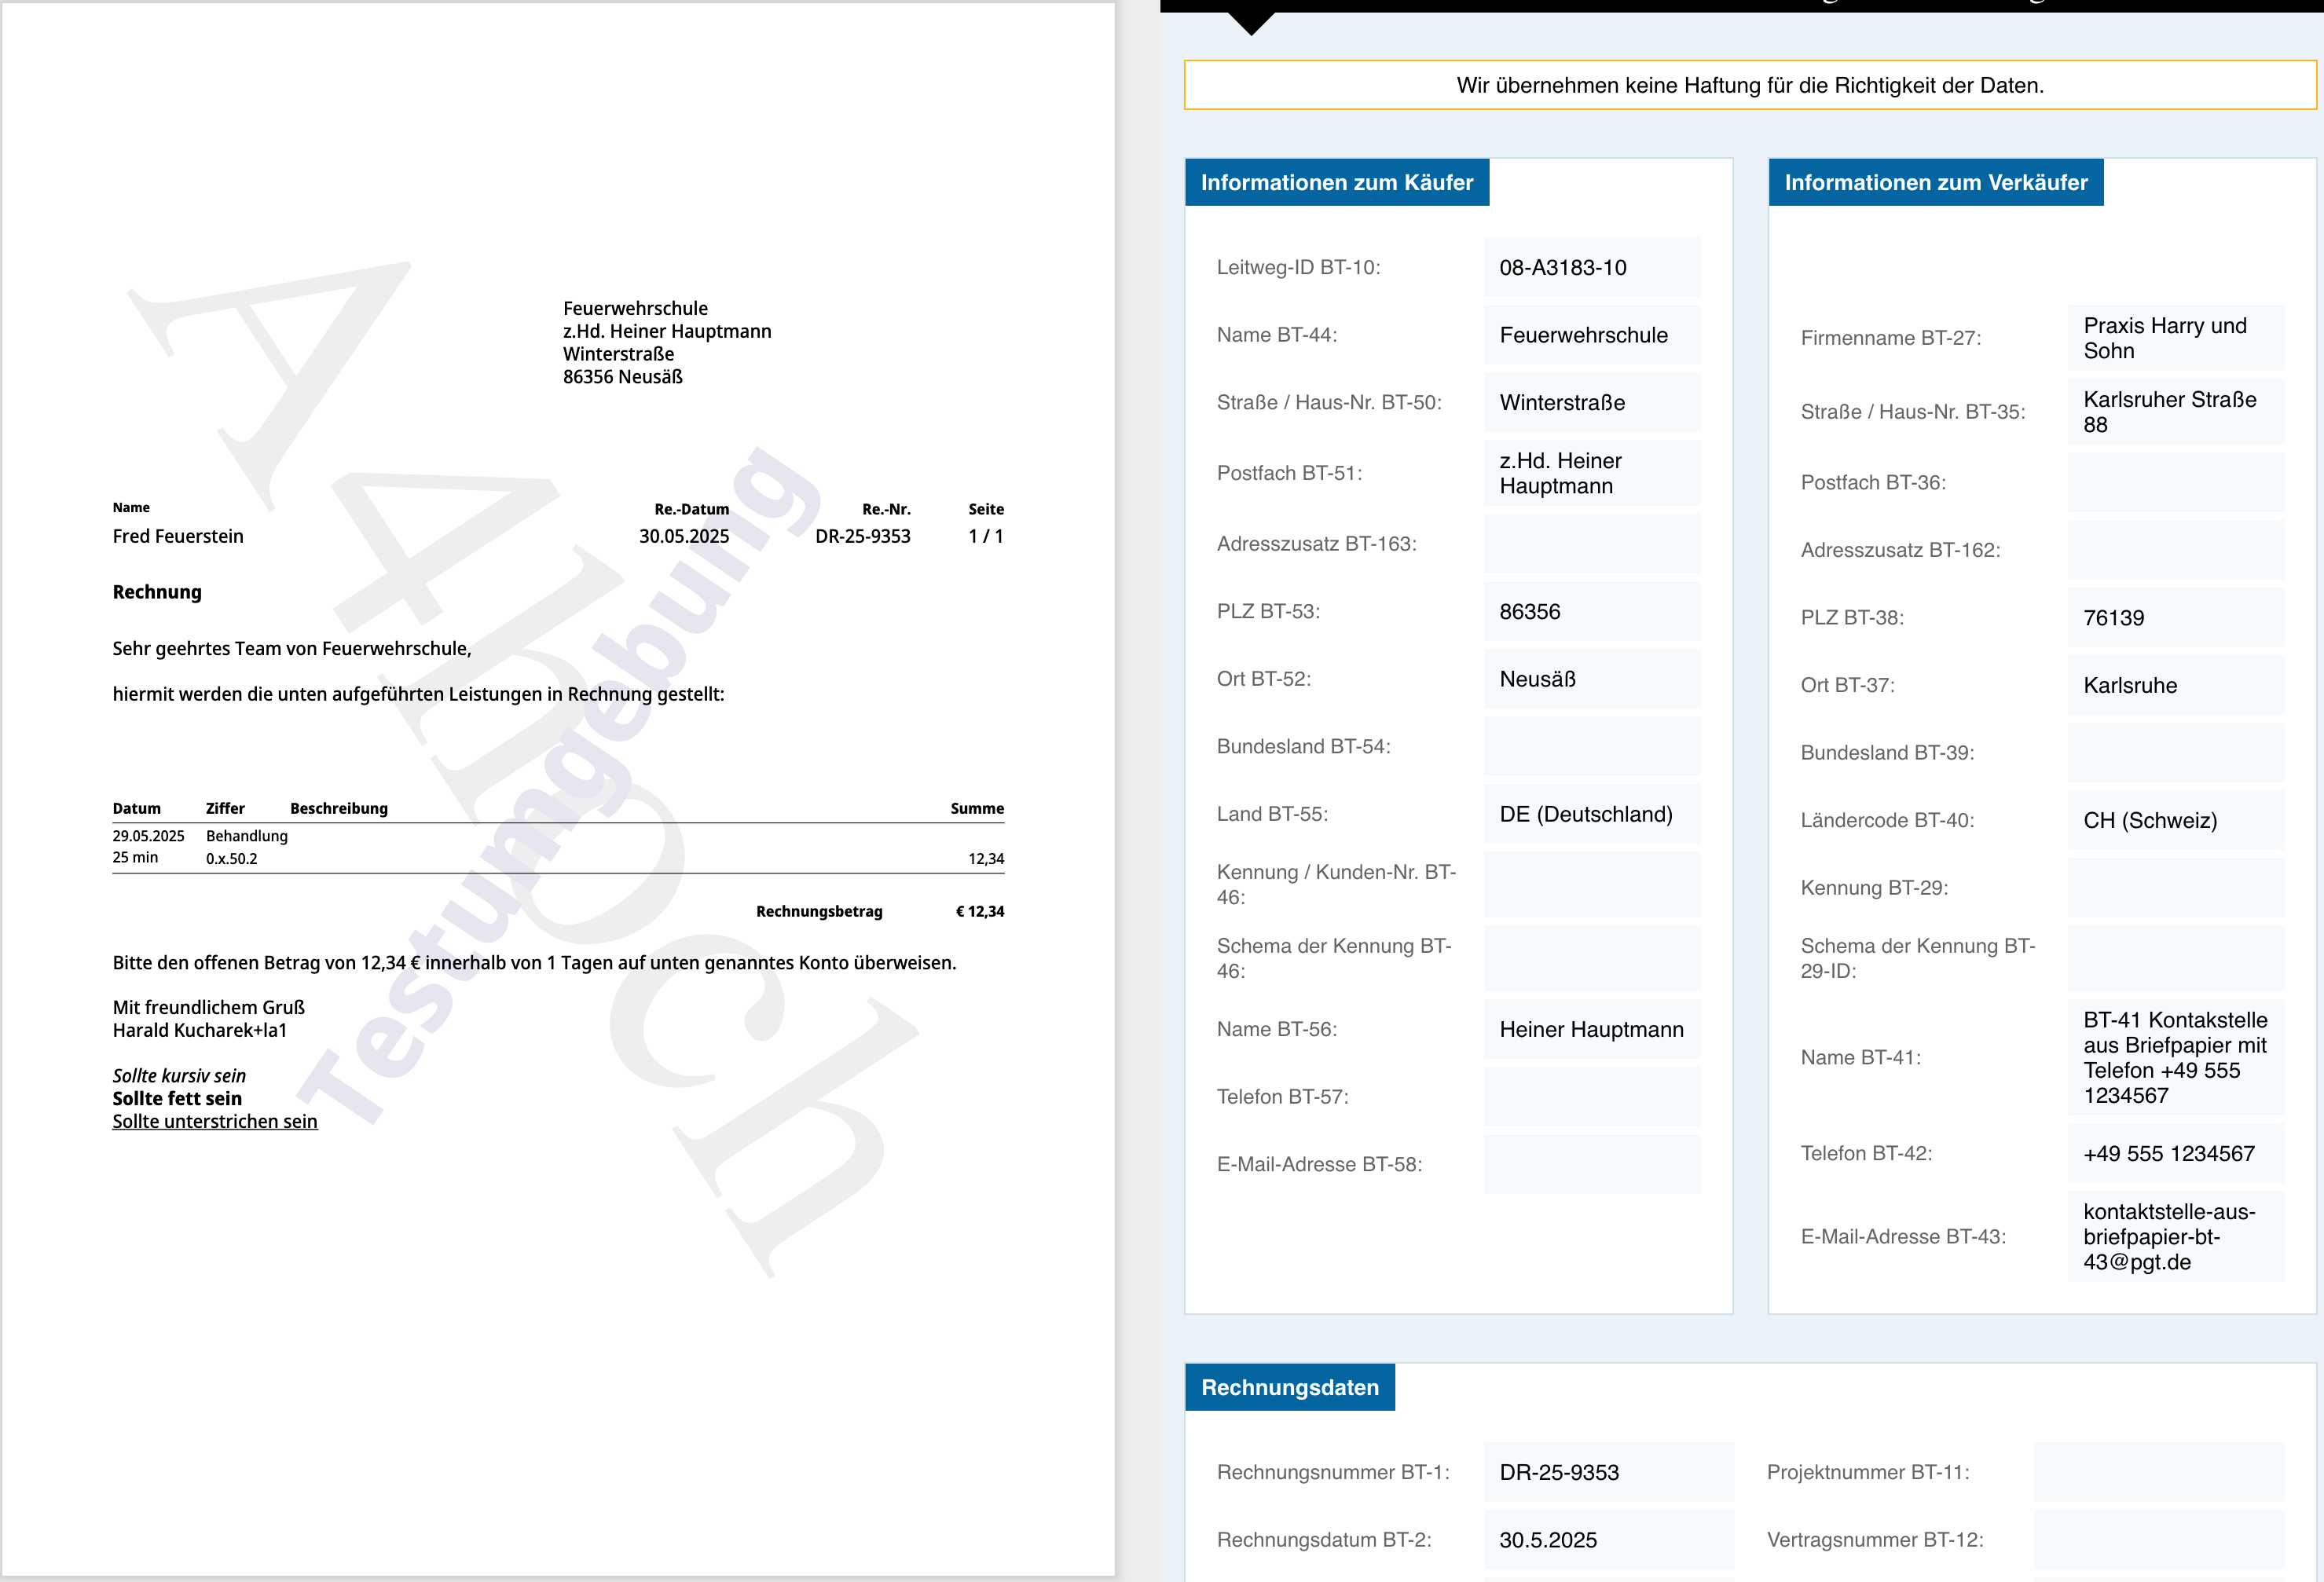The height and width of the screenshot is (1582, 2324).
Task: Click the seller Ort value Karlsruhe
Action: [x=2175, y=685]
